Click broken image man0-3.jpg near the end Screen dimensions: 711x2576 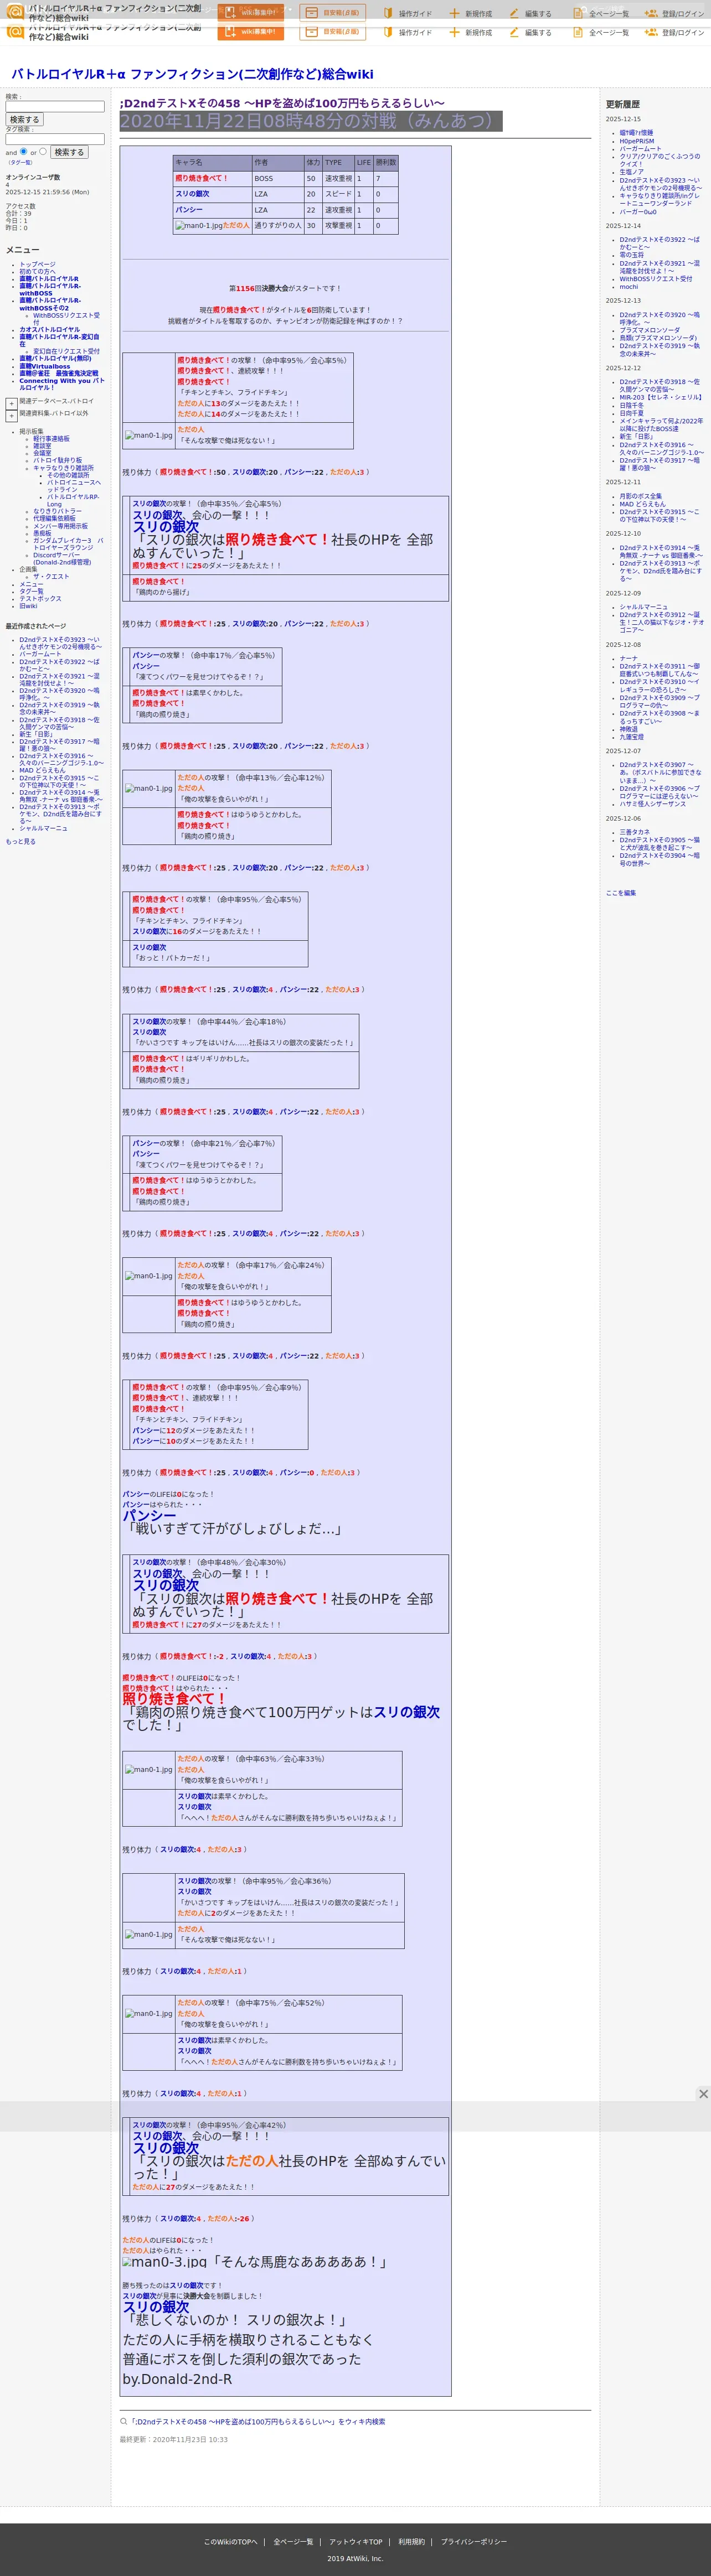click(166, 2261)
